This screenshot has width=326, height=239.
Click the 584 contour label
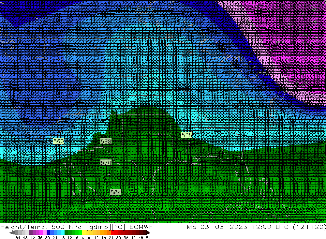tap(116, 192)
